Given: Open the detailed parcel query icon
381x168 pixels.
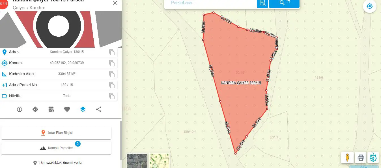Looking at the screenshot, I should point(262,3).
